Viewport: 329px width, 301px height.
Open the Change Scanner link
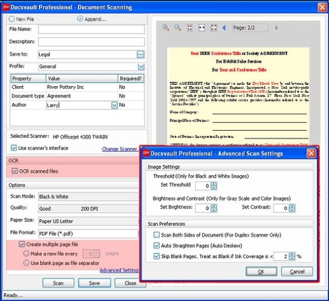tap(120, 149)
